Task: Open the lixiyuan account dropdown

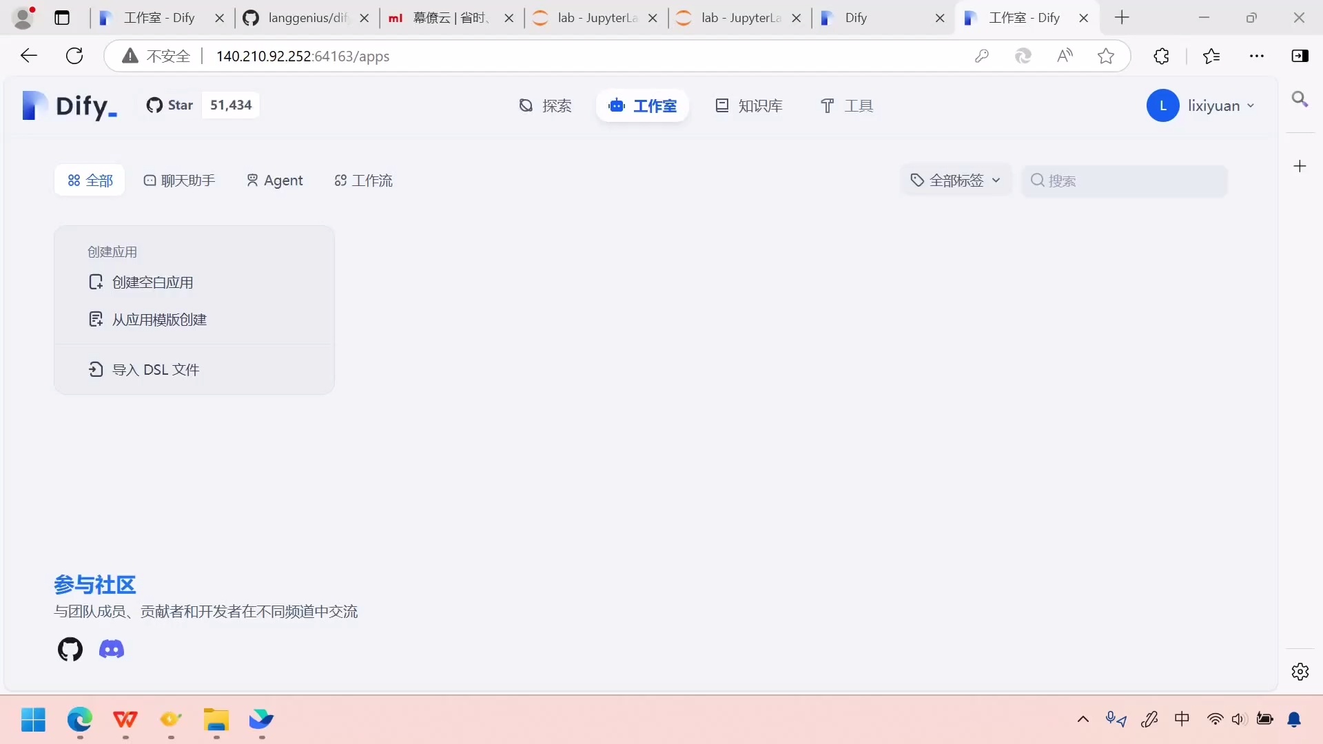Action: pyautogui.click(x=1202, y=105)
